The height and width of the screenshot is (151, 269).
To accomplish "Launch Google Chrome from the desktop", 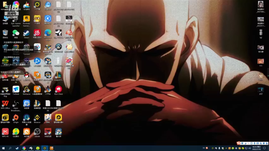I will point(16,47).
